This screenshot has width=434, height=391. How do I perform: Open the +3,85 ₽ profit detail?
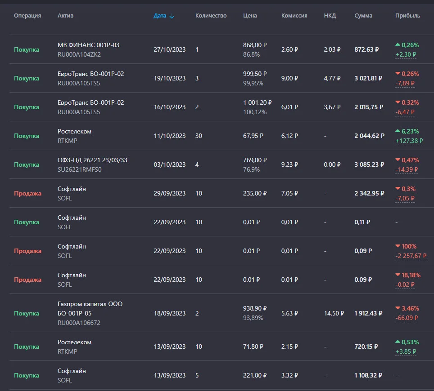tap(406, 351)
